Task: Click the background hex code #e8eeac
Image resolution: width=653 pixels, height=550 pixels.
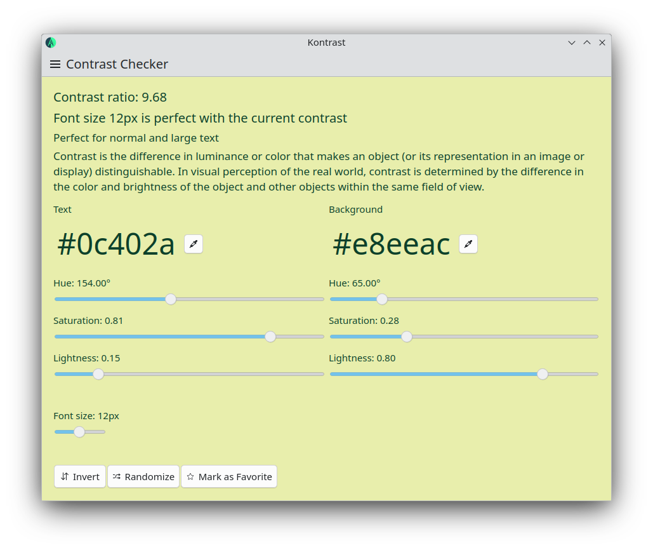Action: [x=391, y=245]
